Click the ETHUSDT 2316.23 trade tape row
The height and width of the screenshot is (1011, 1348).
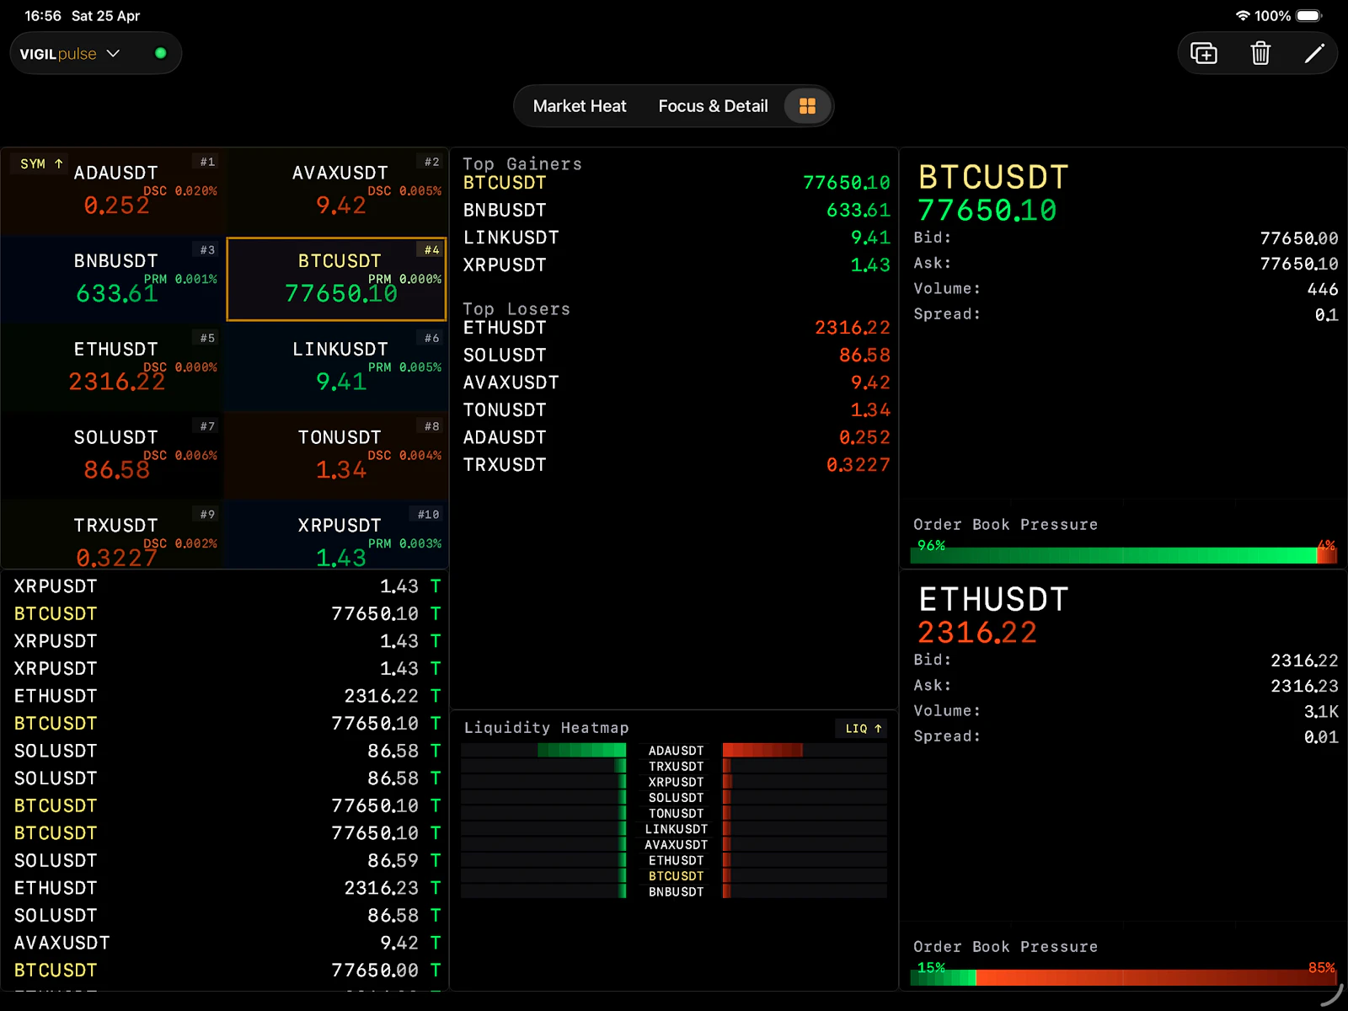(226, 888)
